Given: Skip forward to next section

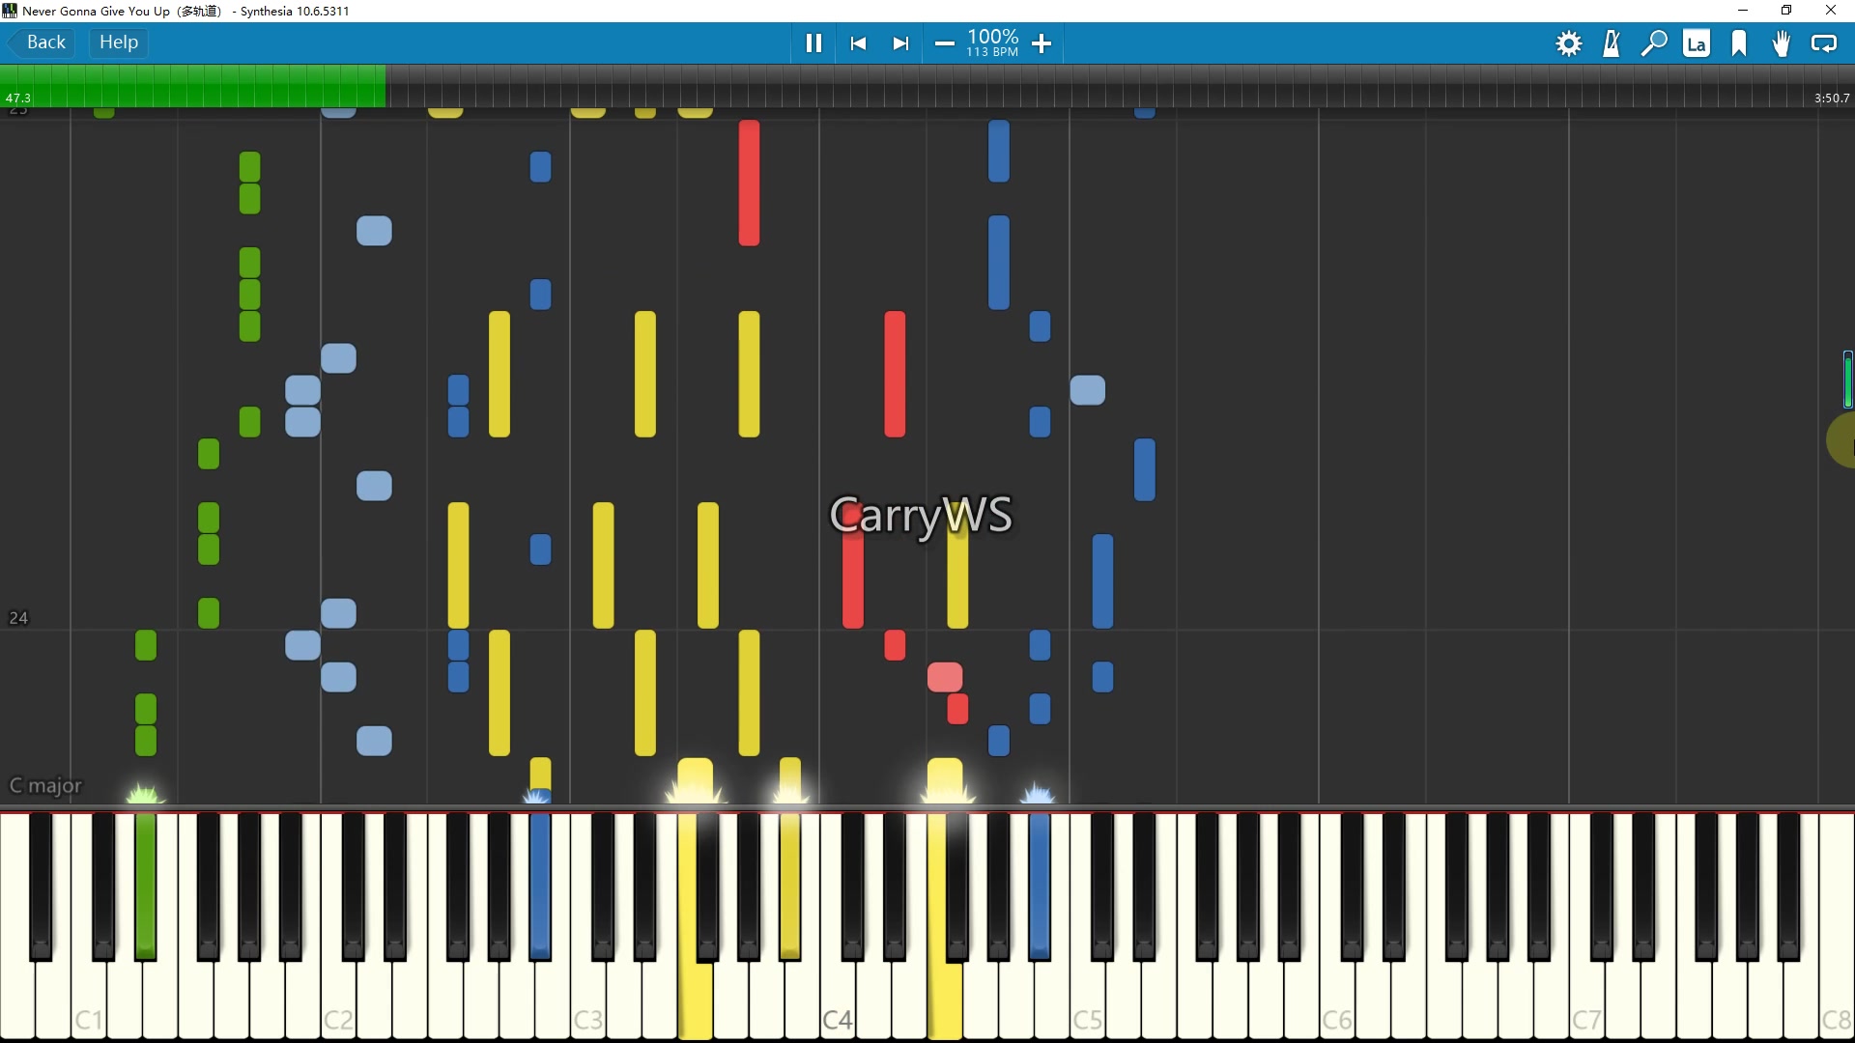Looking at the screenshot, I should pyautogui.click(x=900, y=43).
